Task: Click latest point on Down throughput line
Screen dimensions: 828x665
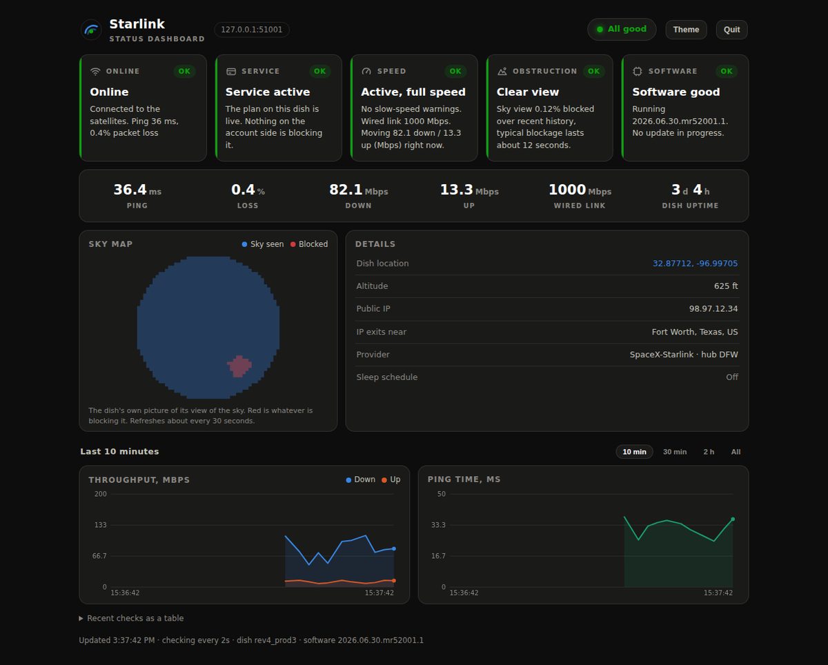Action: pyautogui.click(x=394, y=548)
